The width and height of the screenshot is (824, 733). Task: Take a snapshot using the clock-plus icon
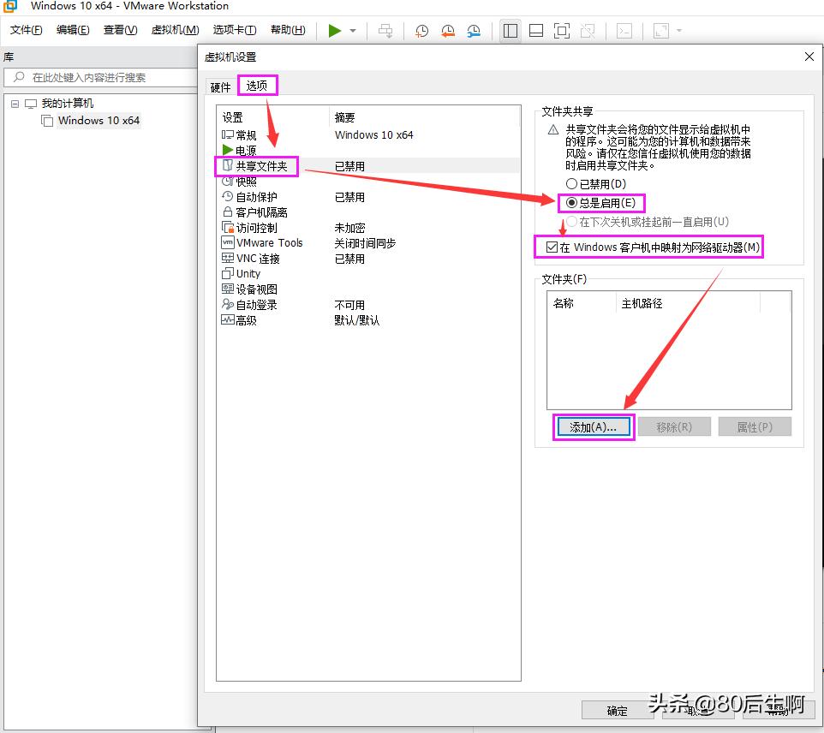point(421,31)
